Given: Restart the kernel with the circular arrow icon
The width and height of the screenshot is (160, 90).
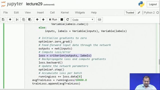Looking at the screenshot, I should tap(67, 19).
